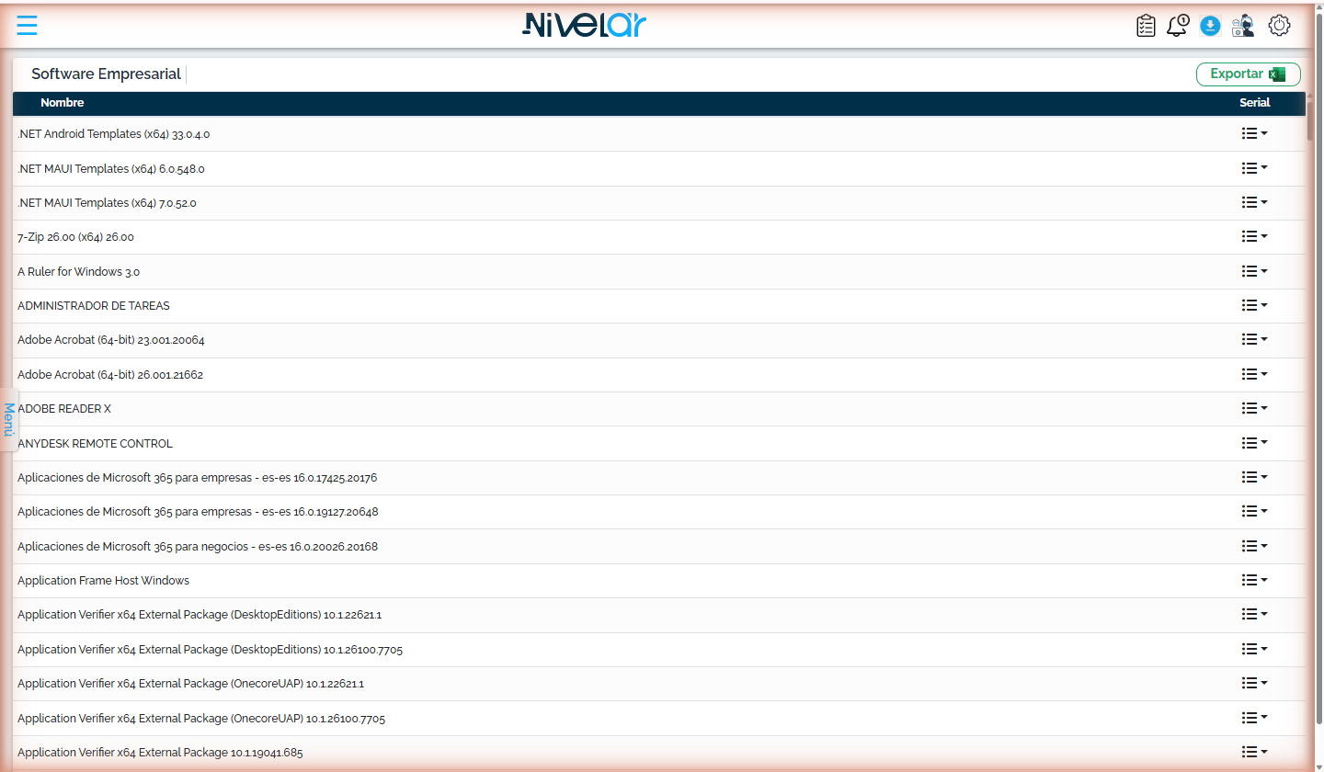Expand serial list for .NET Android Templates
The image size is (1324, 772).
click(1254, 133)
